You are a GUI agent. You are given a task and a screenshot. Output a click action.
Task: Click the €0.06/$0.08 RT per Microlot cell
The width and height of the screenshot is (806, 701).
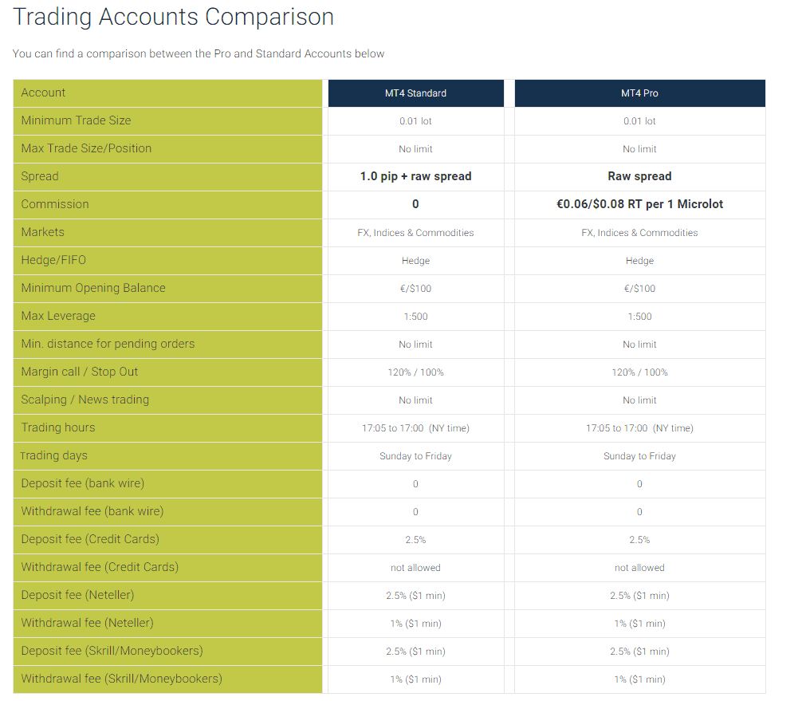click(639, 204)
